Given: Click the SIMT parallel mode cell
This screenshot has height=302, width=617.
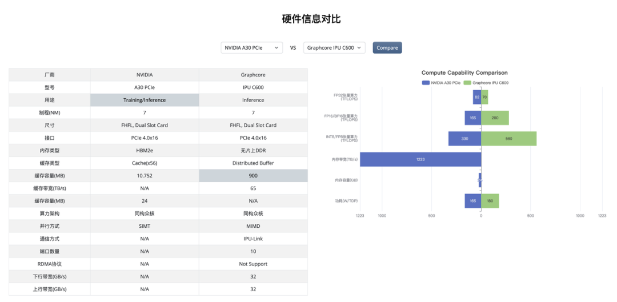Looking at the screenshot, I should pos(145,226).
